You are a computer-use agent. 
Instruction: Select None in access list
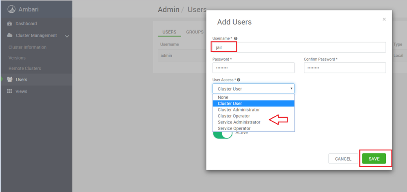tap(253, 97)
